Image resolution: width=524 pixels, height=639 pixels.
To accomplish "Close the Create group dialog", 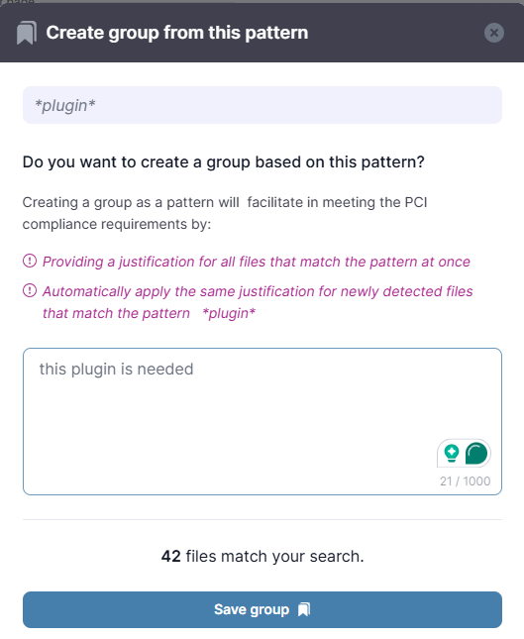I will pos(494,33).
